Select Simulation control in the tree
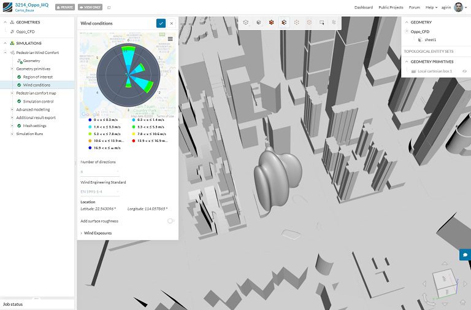This screenshot has width=471, height=310. [x=38, y=101]
